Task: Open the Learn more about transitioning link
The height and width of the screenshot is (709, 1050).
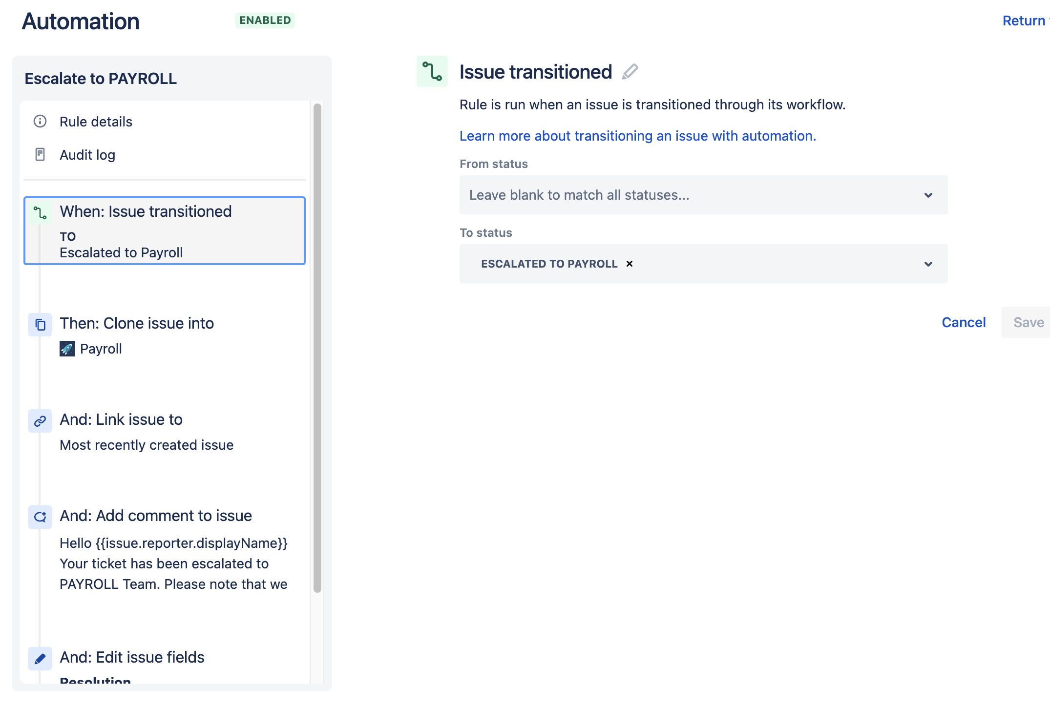Action: point(638,136)
